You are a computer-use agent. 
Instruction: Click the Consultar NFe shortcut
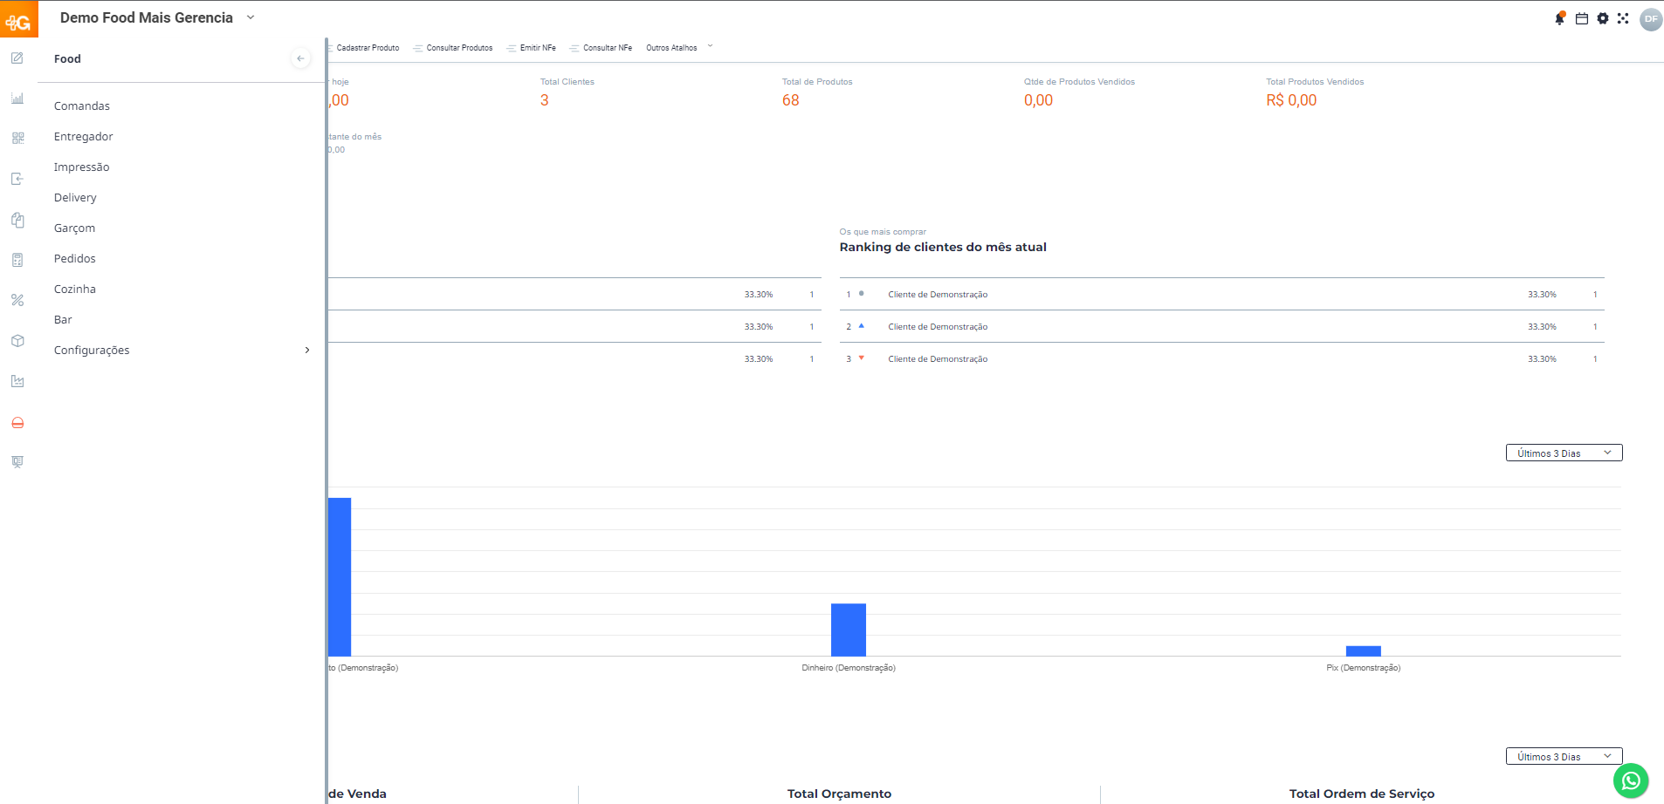607,48
